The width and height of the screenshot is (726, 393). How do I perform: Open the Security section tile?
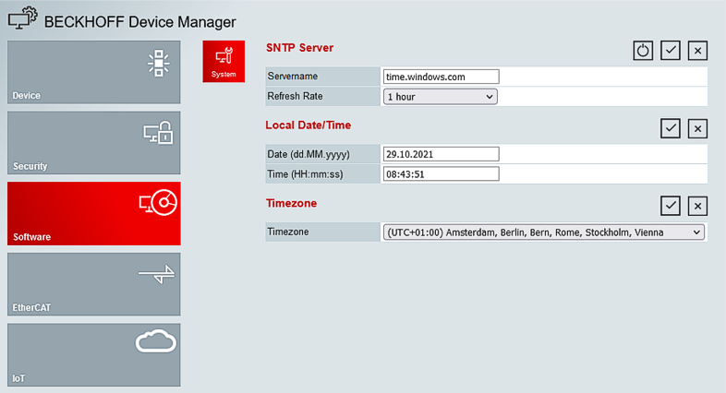(x=94, y=143)
